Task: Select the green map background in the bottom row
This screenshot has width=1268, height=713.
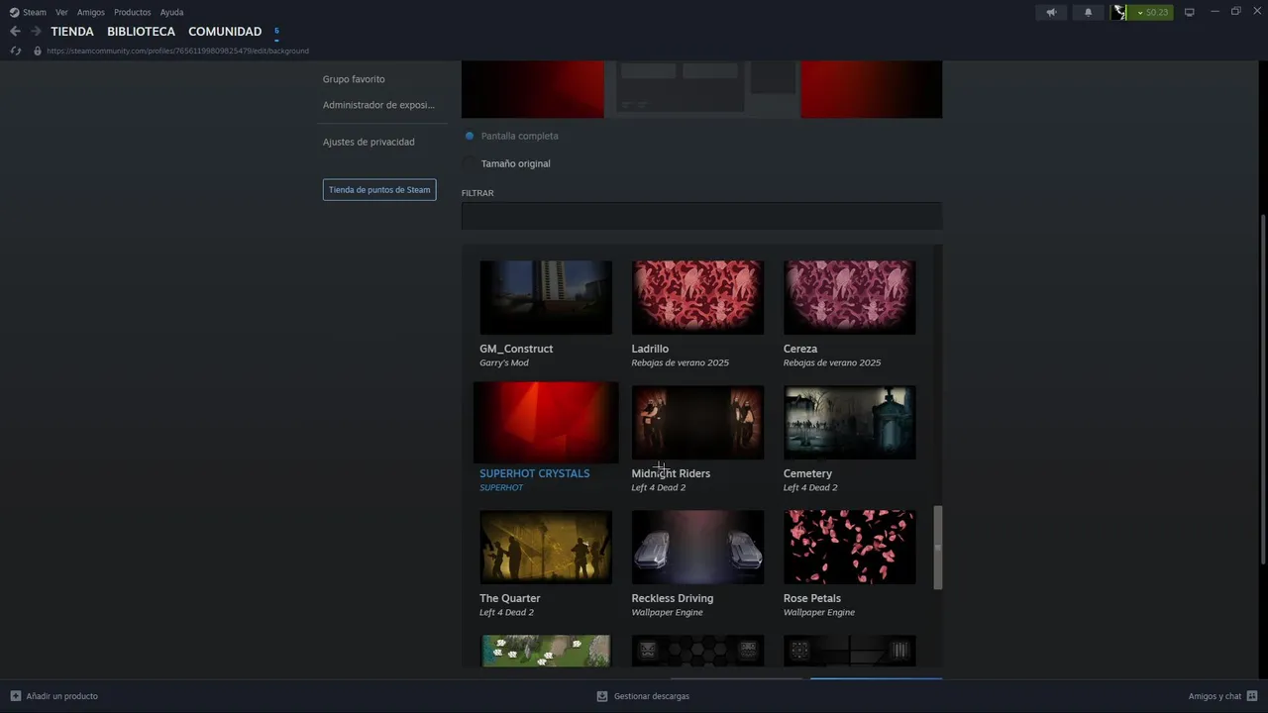Action: [x=546, y=651]
